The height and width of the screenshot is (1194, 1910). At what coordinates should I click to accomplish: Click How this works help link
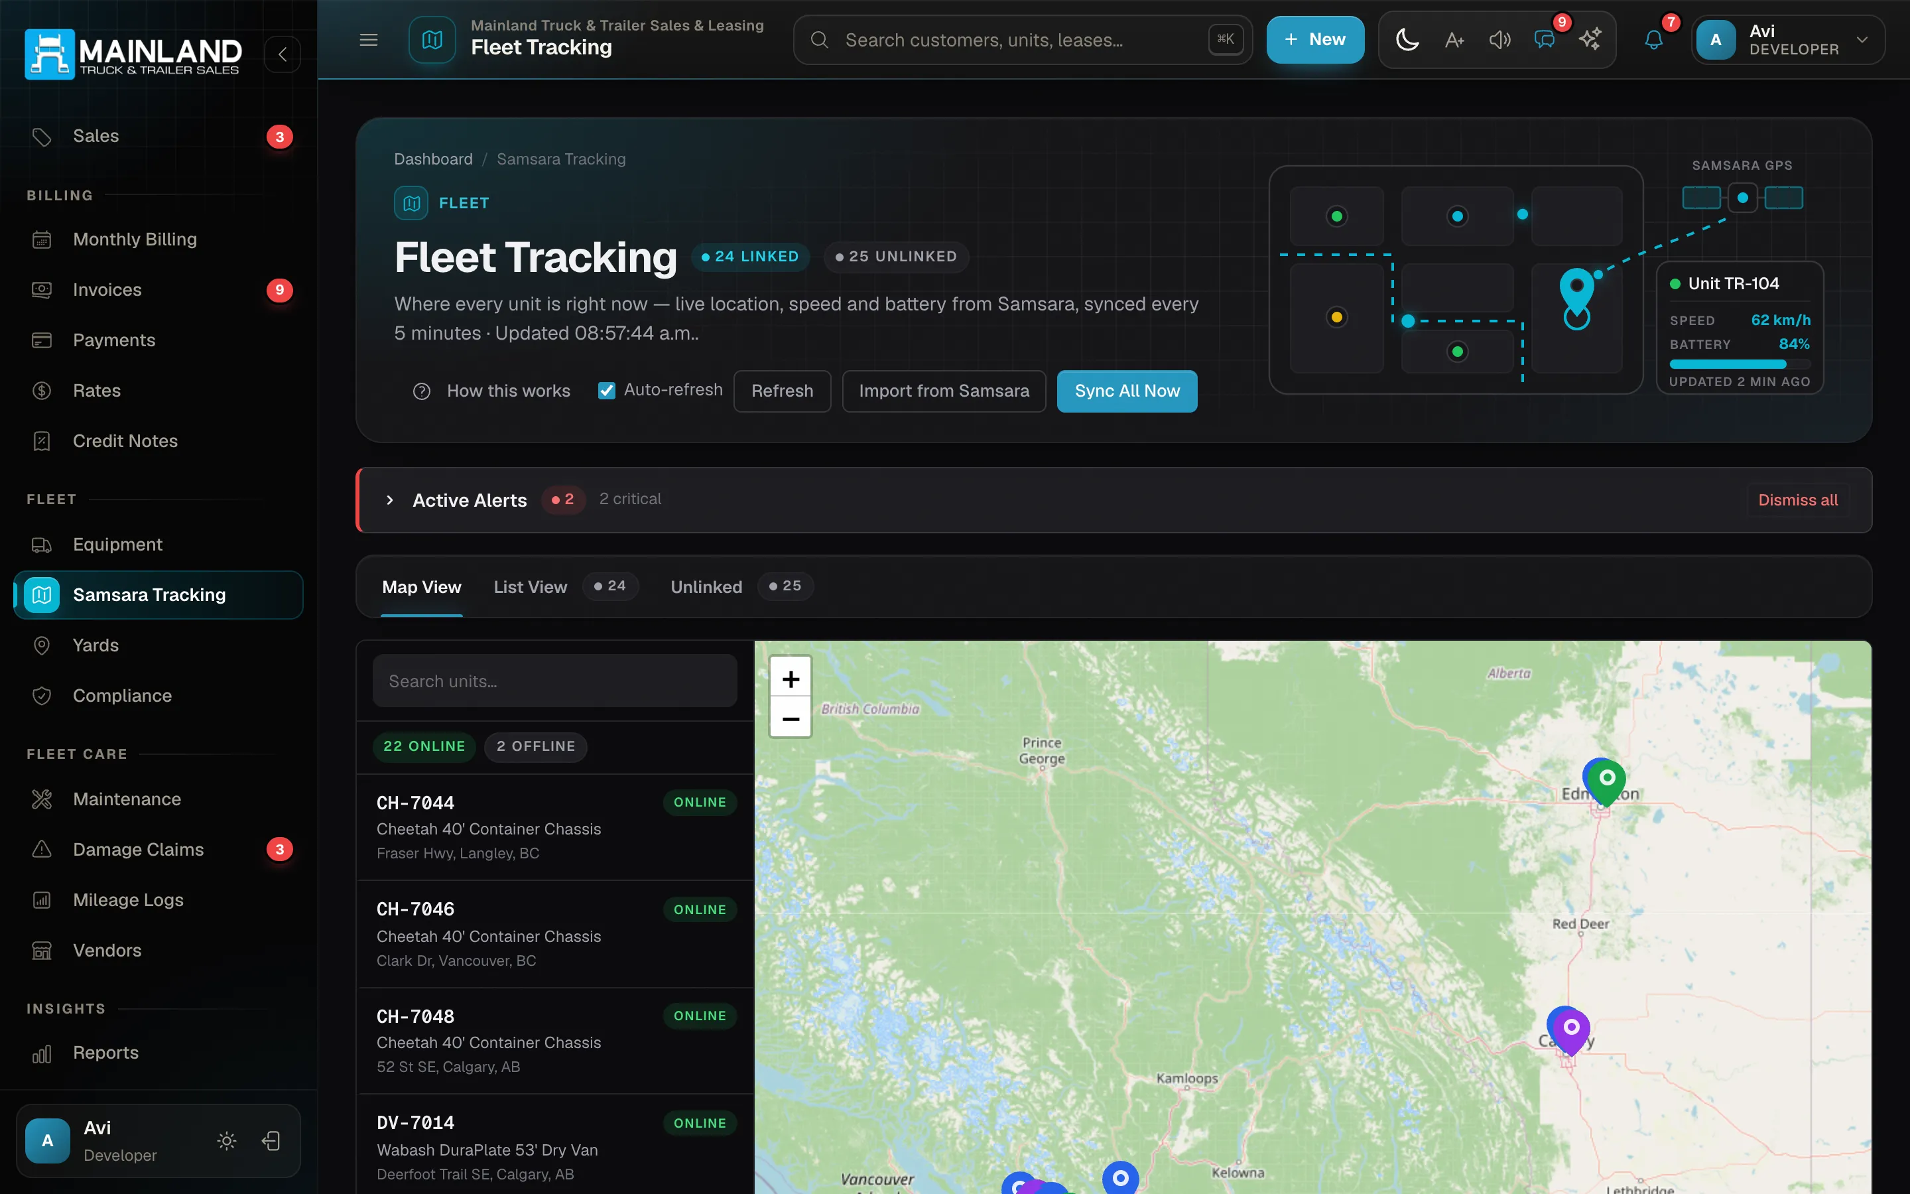coord(491,391)
